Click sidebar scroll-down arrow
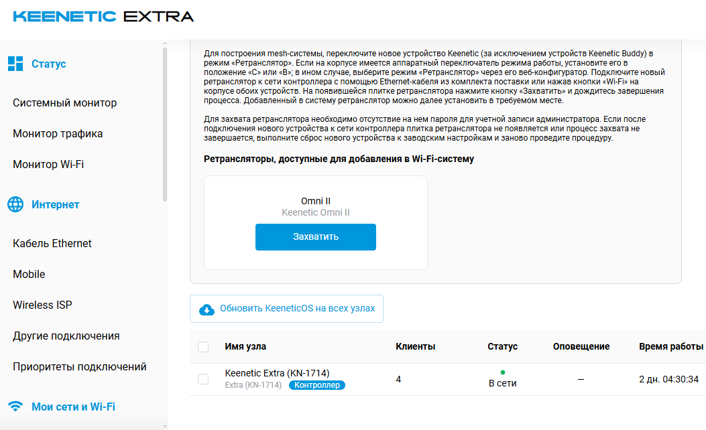The image size is (706, 430). (165, 425)
